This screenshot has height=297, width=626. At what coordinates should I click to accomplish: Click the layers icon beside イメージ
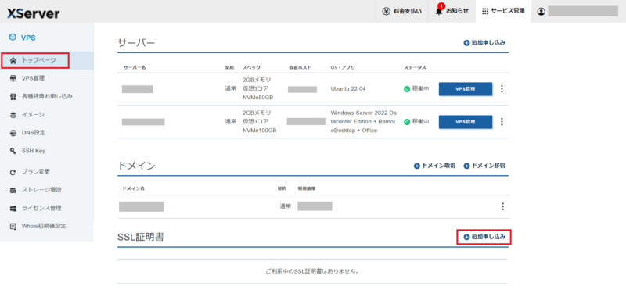(13, 115)
